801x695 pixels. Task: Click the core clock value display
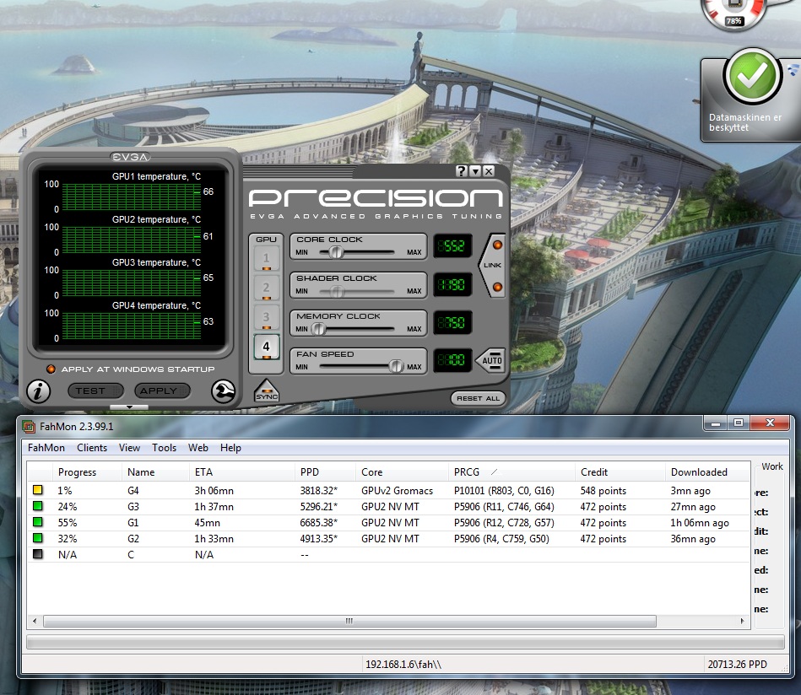[x=452, y=246]
